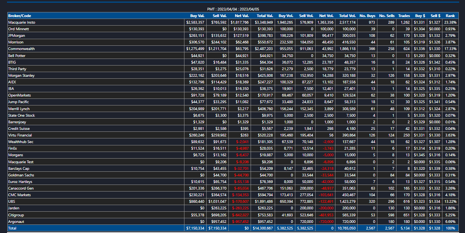
Task: Click the UBS broker name
Action: 12,201
